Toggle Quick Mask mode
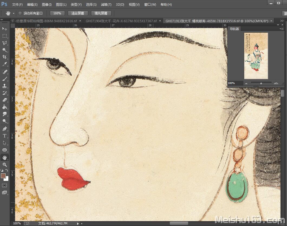Viewport: 287px width, 226px height. point(4,185)
